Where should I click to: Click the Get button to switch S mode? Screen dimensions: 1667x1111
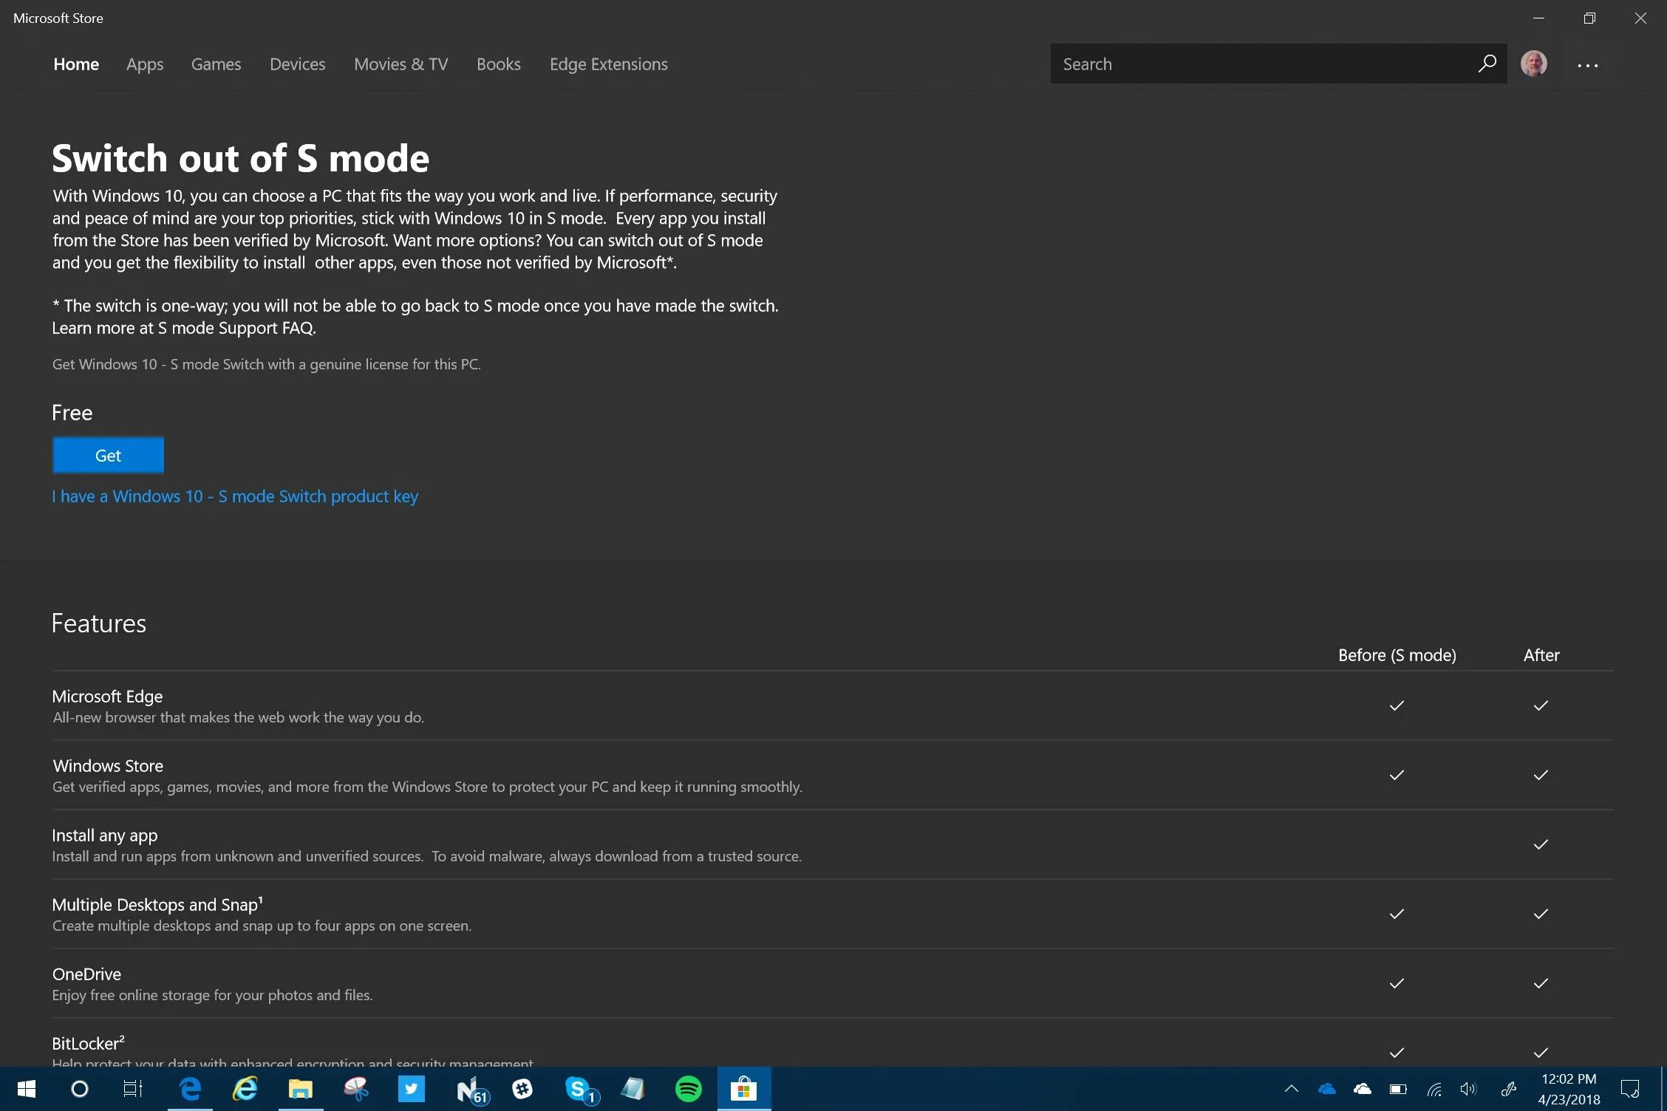108,455
